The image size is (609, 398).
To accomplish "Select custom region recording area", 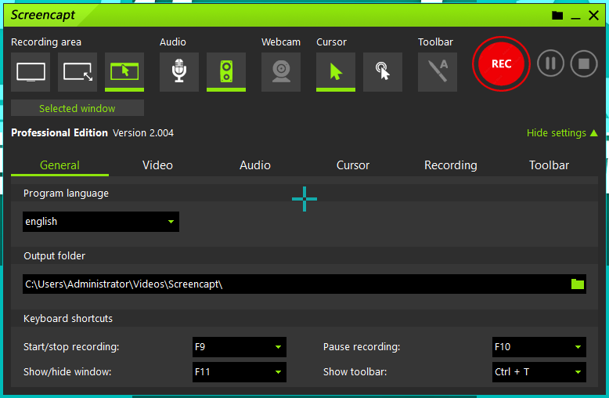I will (x=77, y=72).
